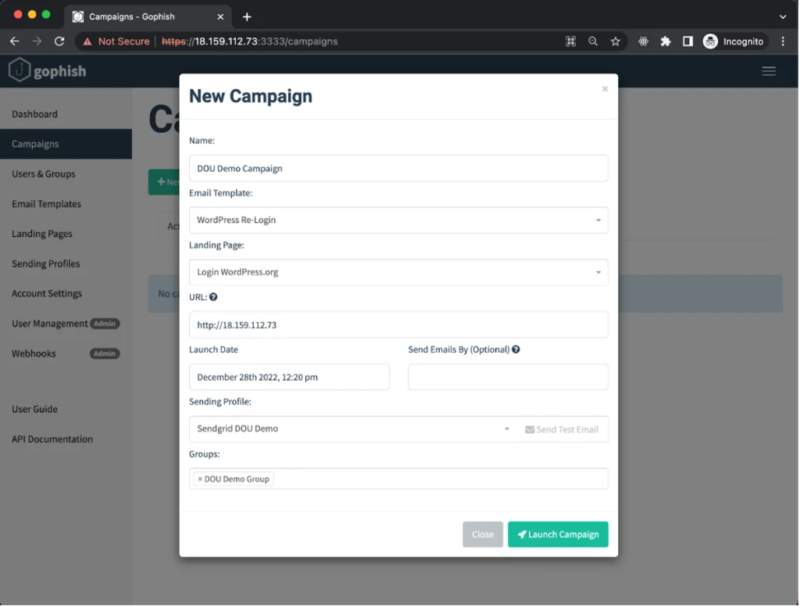Screen dimensions: 800x606
Task: Click the Not Secure warning icon
Action: [87, 41]
